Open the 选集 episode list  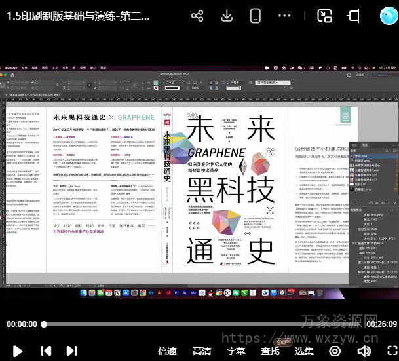[304, 351]
